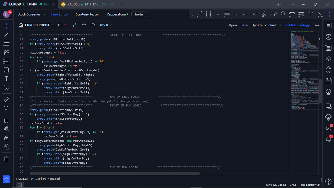The height and width of the screenshot is (188, 334).
Task: Select the Text tool in left sidebar
Action: coord(7,79)
